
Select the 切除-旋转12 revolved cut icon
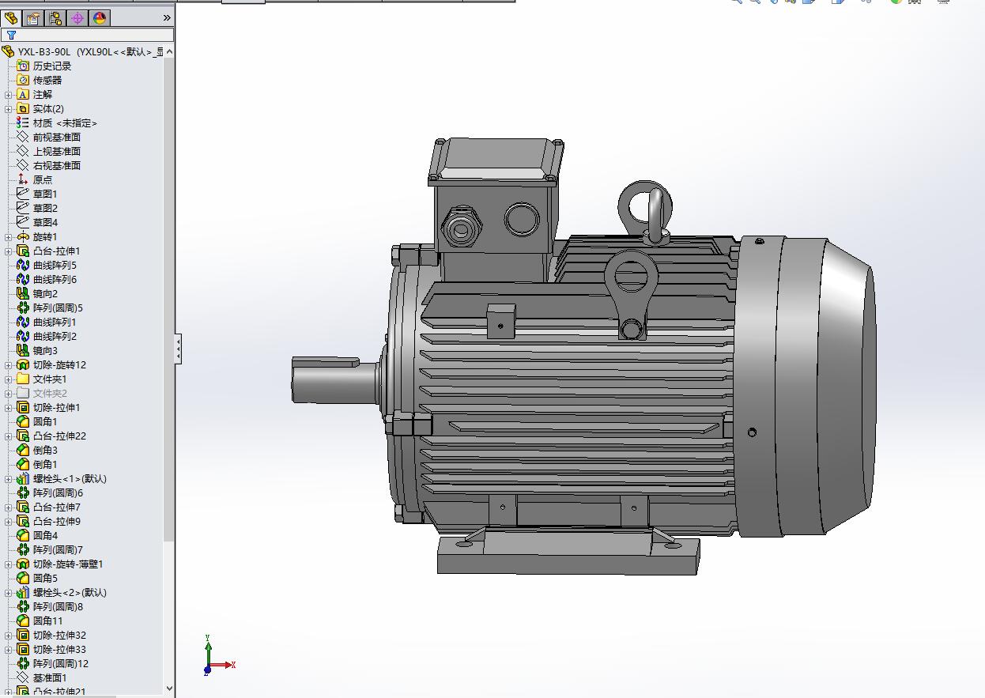[23, 364]
